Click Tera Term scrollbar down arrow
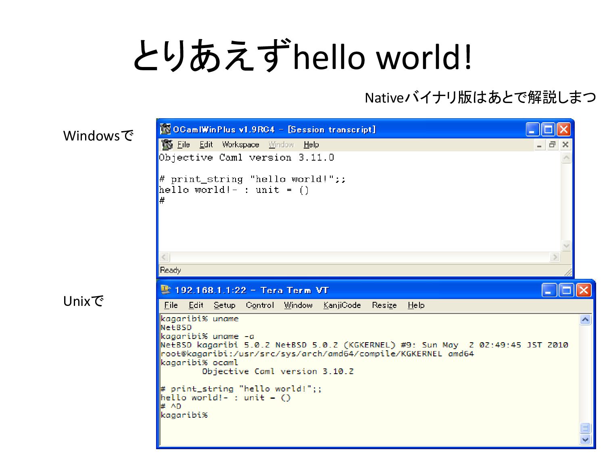This screenshot has width=605, height=454. point(585,439)
